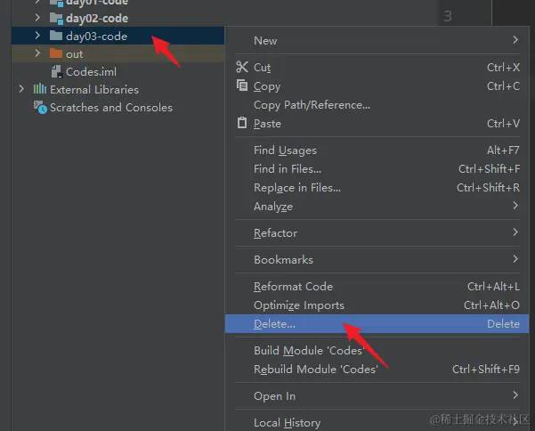Image resolution: width=535 pixels, height=431 pixels.
Task: Click the orange out folder icon
Action: [56, 53]
